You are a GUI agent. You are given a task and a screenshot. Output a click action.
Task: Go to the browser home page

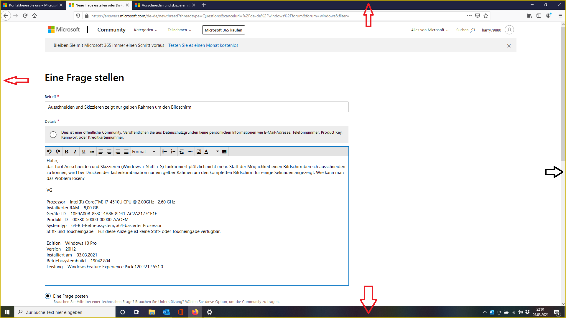pos(34,16)
